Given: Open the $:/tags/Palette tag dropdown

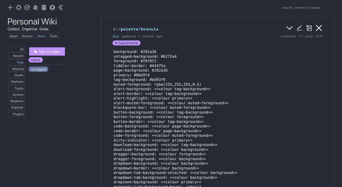Looking at the screenshot, I should [x=126, y=43].
